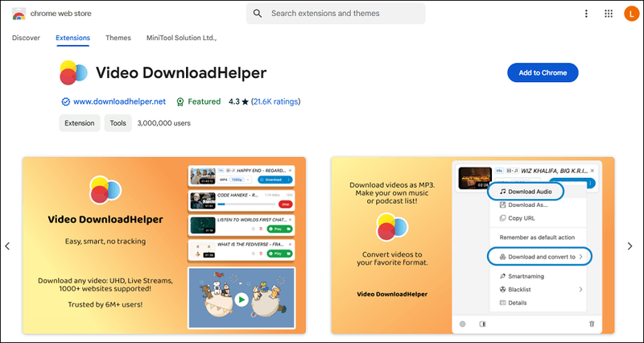The width and height of the screenshot is (644, 343).
Task: Select the Extensions tab
Action: click(72, 38)
